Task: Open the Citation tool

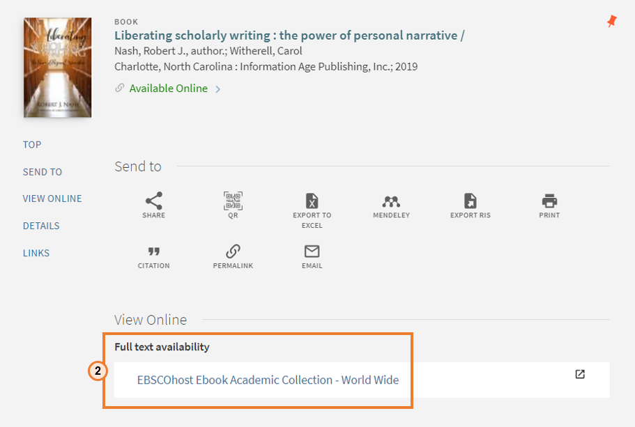Action: [154, 251]
